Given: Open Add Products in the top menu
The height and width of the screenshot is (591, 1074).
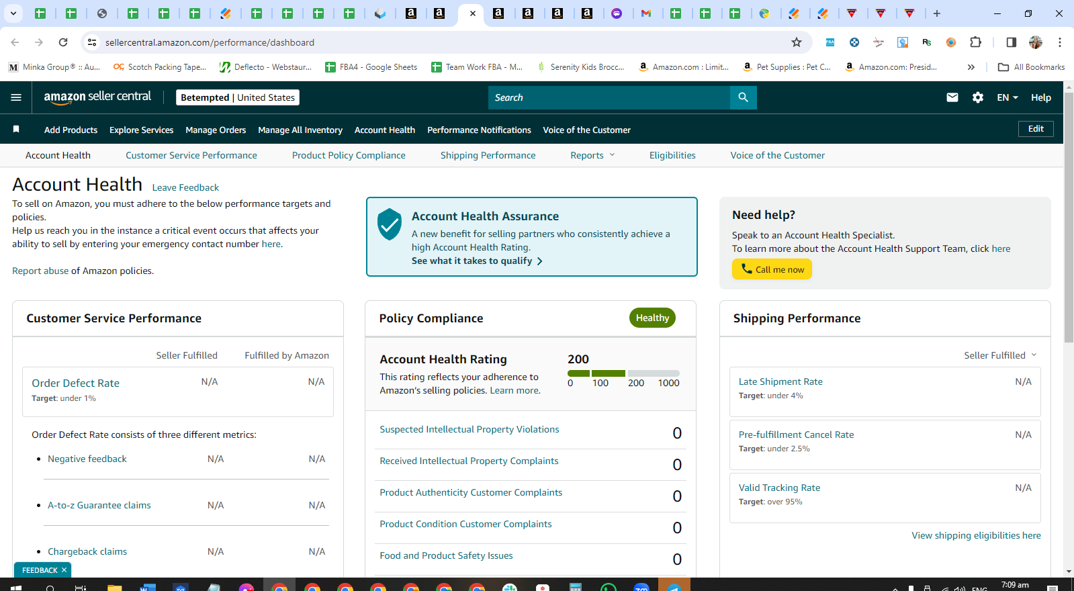Looking at the screenshot, I should [71, 130].
